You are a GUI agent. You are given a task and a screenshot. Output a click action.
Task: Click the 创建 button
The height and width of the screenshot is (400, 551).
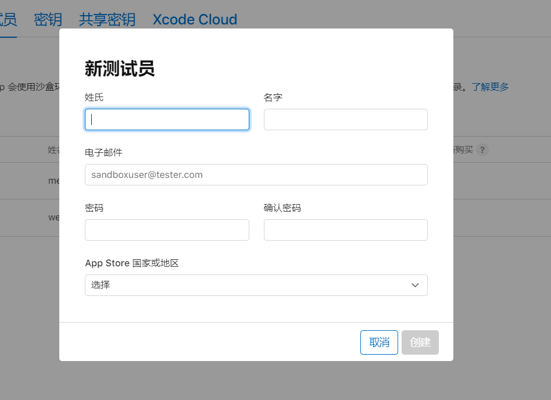click(420, 342)
